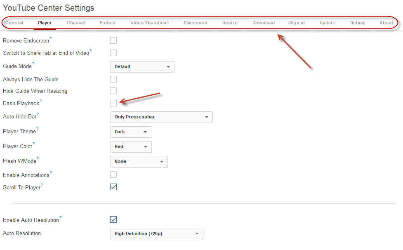The width and height of the screenshot is (403, 250).
Task: Click the Dash Playback label text
Action: (21, 103)
